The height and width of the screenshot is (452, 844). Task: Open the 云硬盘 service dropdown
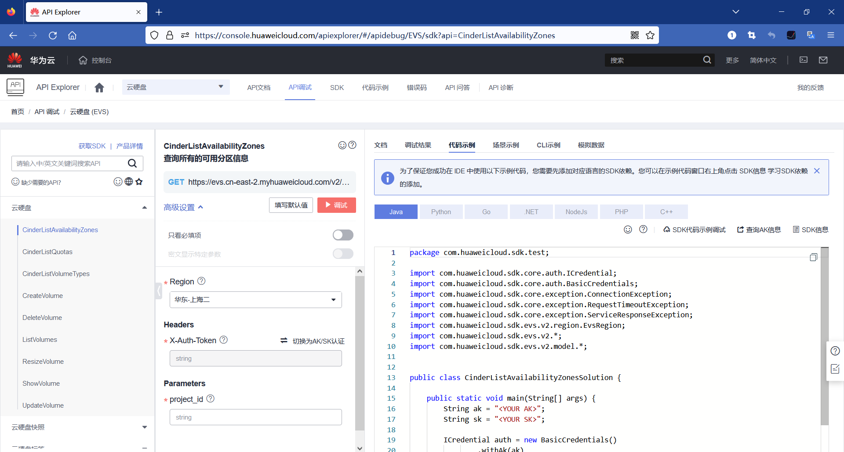[176, 87]
